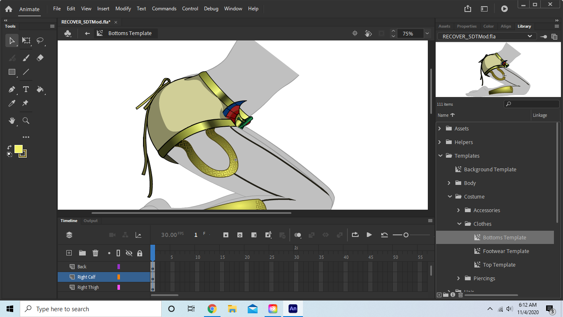Open the fill color swatch in the toolbar
Viewport: 563px width, 317px height.
[19, 149]
